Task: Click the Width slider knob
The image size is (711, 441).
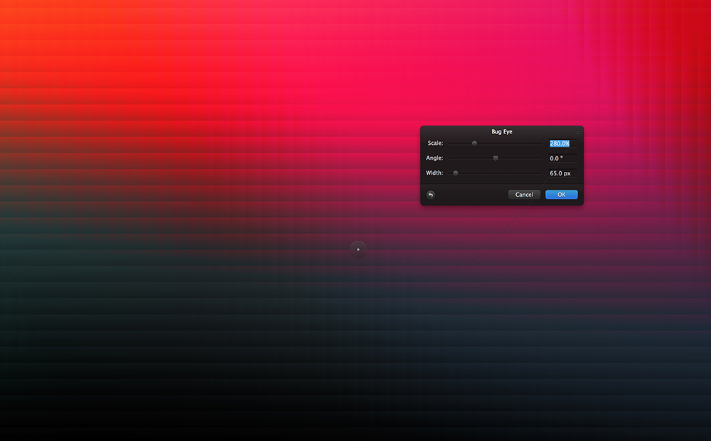Action: click(x=456, y=173)
